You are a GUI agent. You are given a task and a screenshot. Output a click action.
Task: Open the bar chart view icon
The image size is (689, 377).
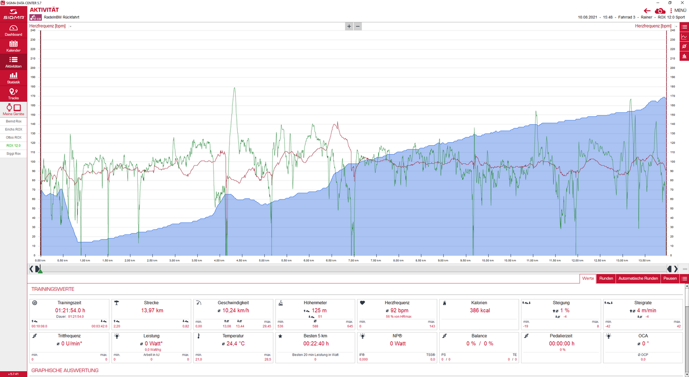pyautogui.click(x=684, y=56)
